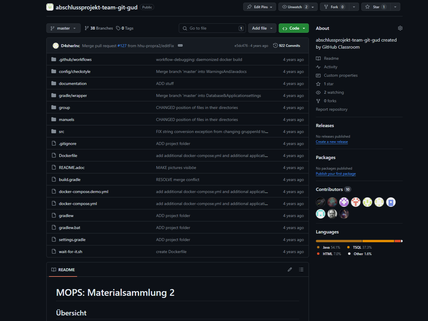
Task: Open the gradle/wrapper folder
Action: (73, 95)
